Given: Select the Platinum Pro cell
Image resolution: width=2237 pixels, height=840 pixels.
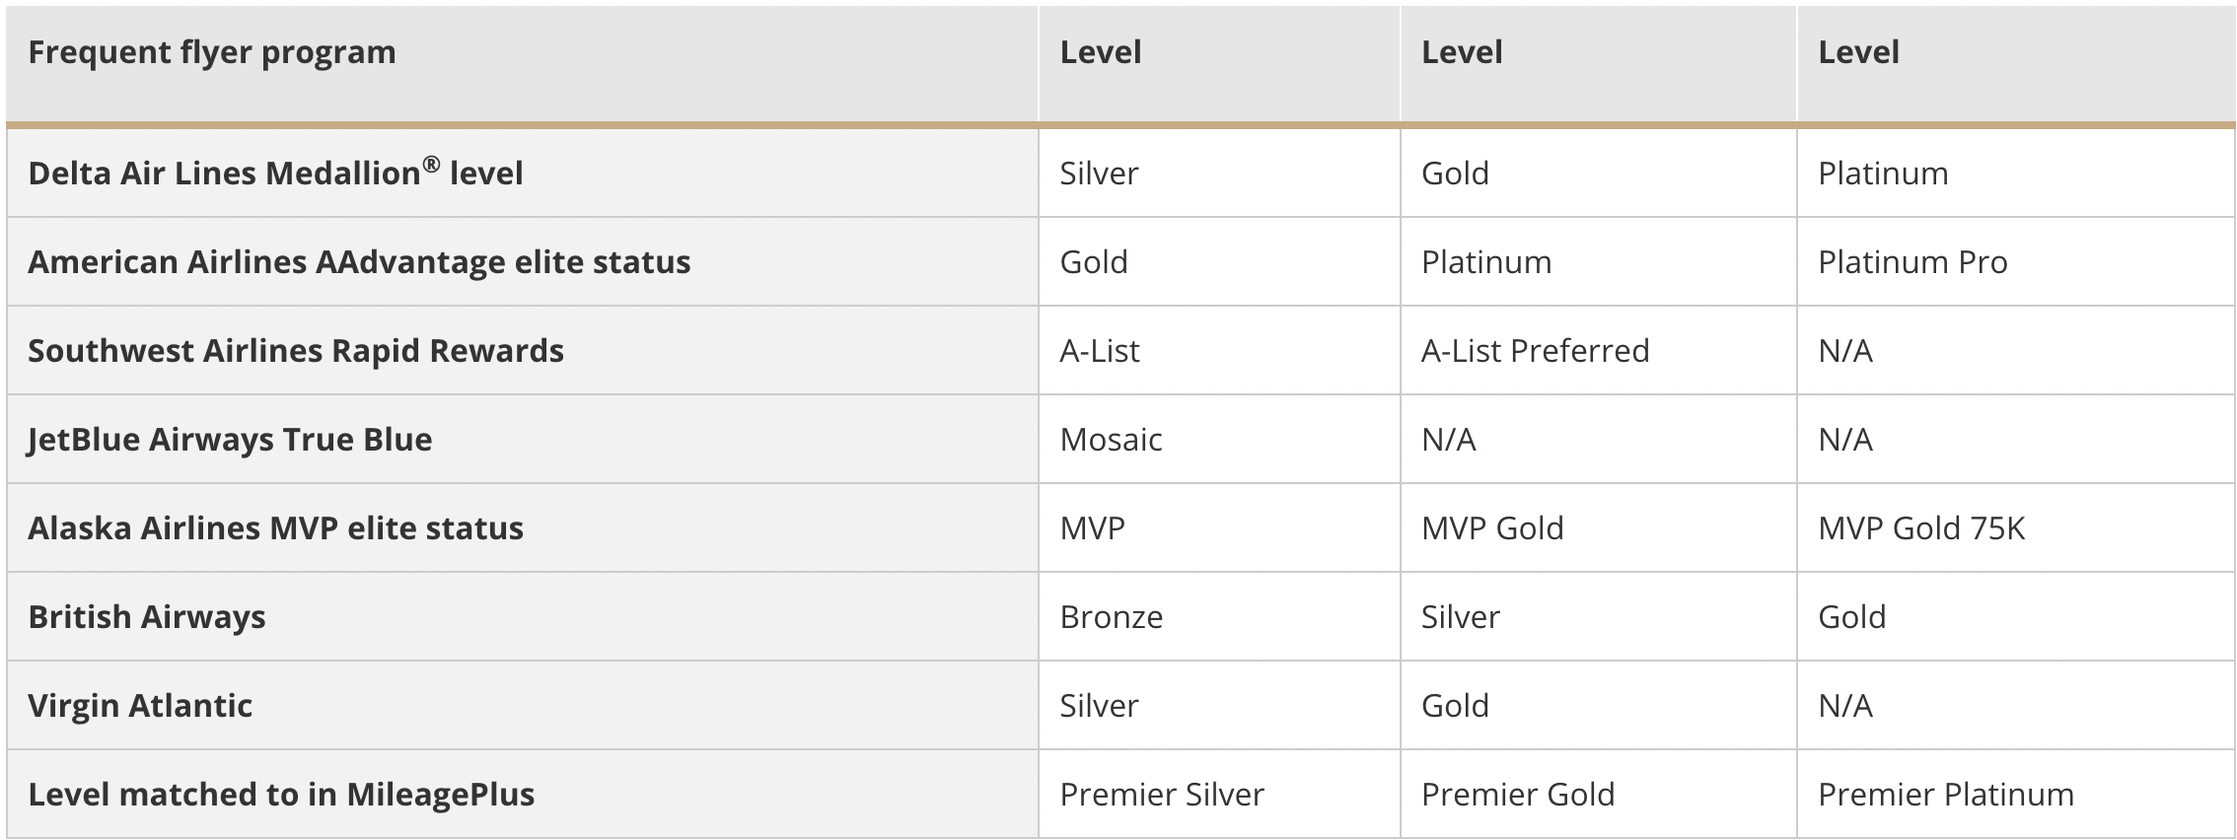Looking at the screenshot, I should pos(2015,261).
